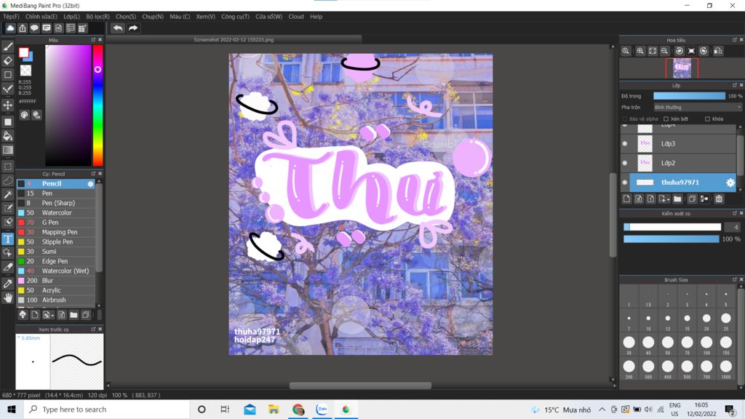Select the Gradient tool

tap(7, 150)
